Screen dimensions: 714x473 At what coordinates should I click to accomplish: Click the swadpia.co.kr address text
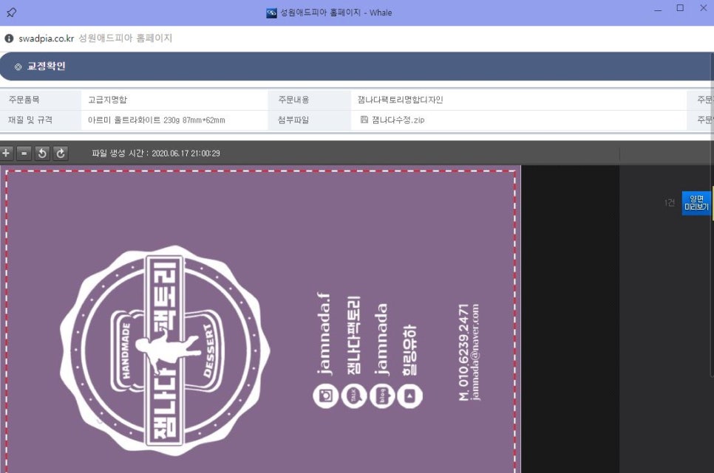[x=46, y=38]
